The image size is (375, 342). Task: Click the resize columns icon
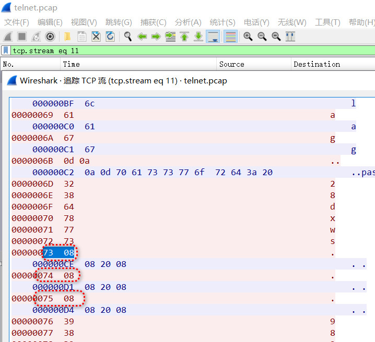tap(290, 36)
